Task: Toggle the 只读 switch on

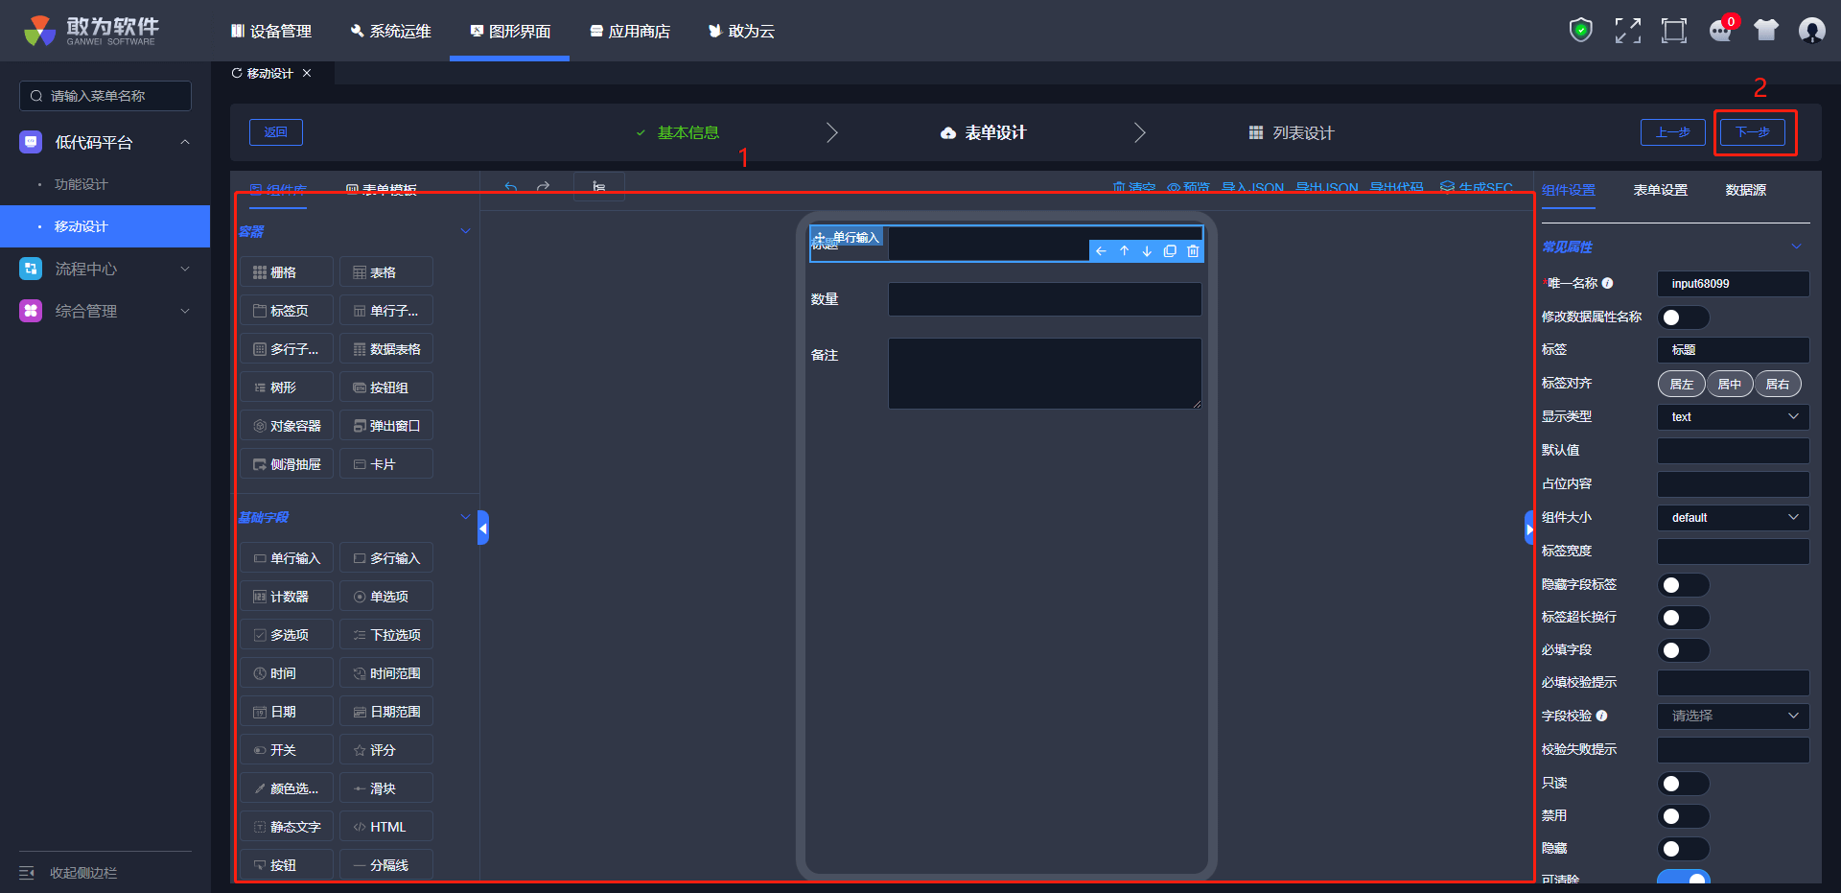Action: click(x=1683, y=784)
